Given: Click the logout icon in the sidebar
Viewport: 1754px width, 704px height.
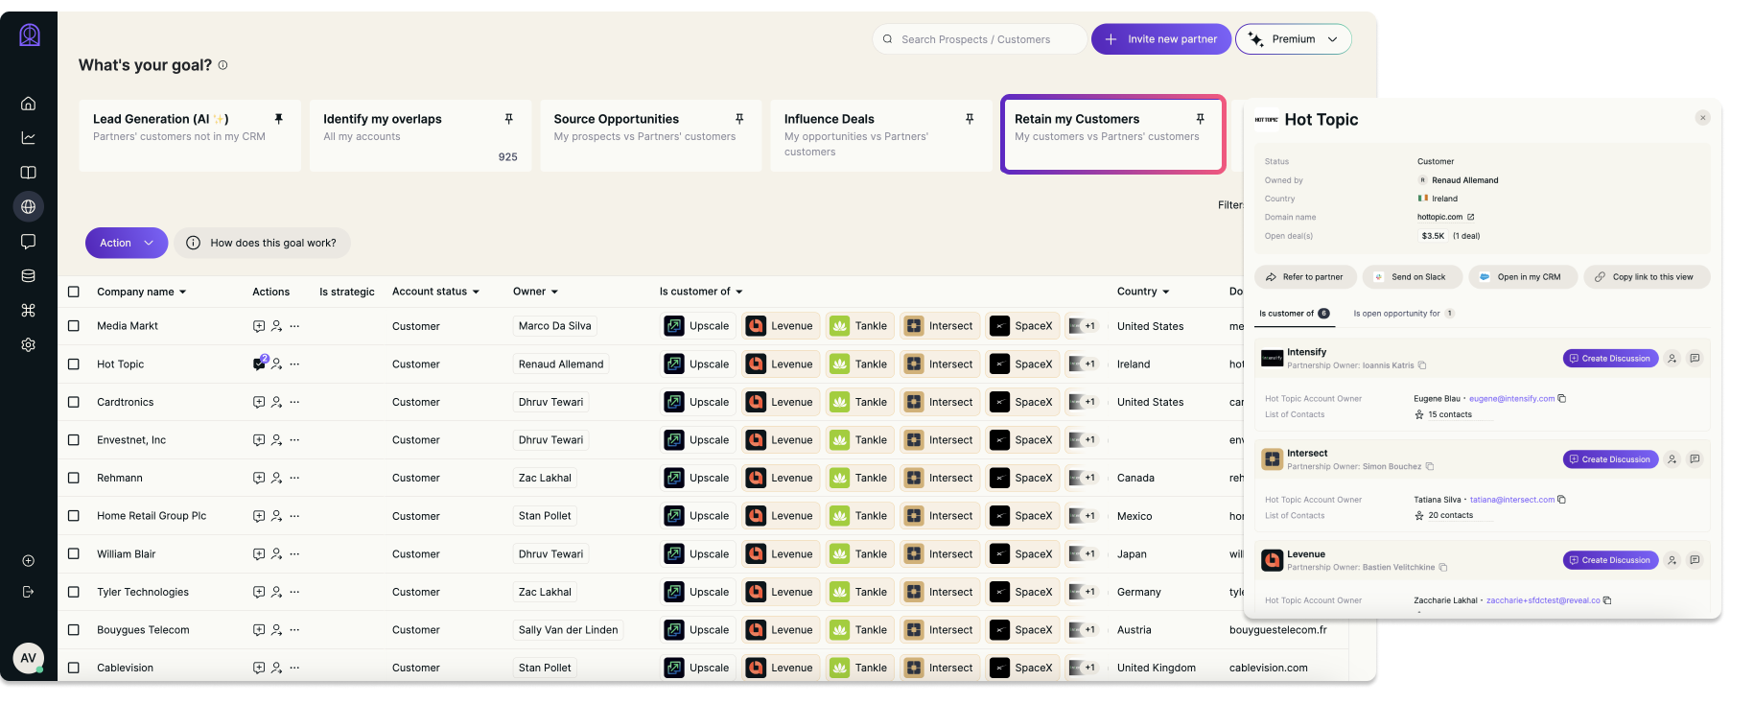Looking at the screenshot, I should pyautogui.click(x=29, y=592).
